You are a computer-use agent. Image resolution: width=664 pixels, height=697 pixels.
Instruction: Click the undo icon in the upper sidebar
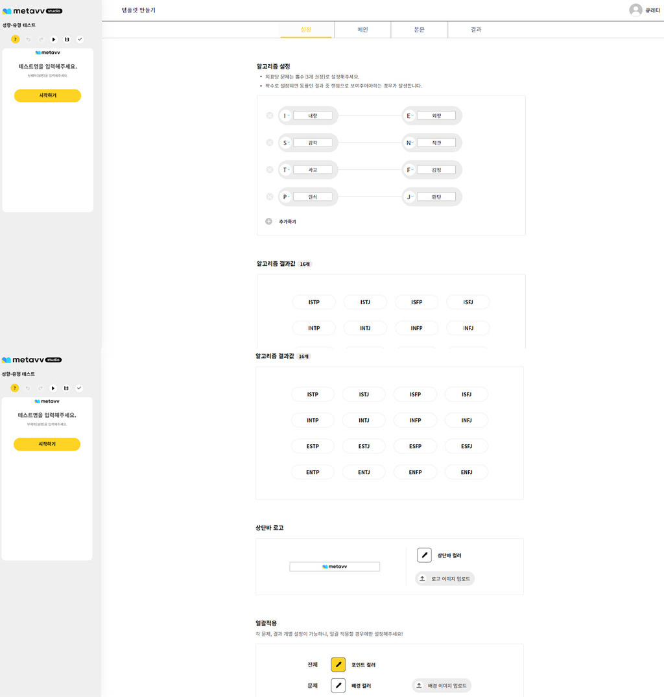[29, 40]
